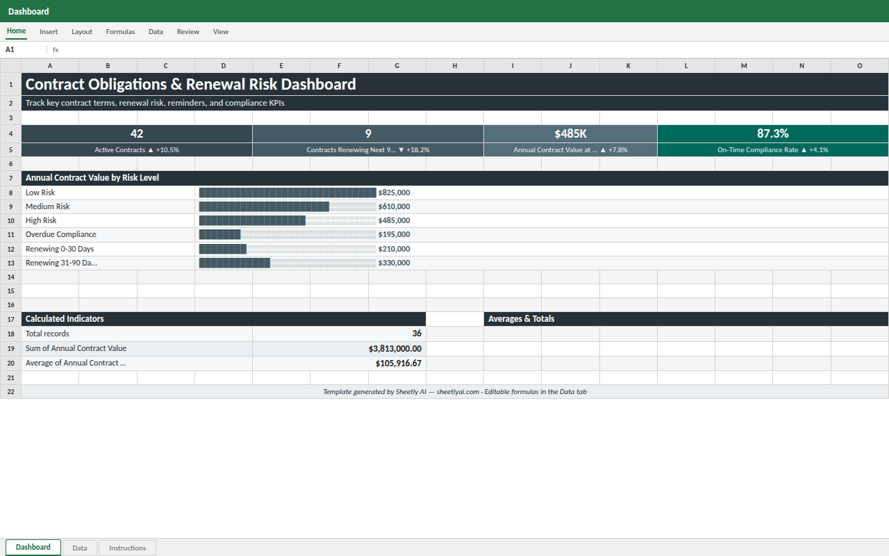
Task: Select column D header
Action: tap(224, 65)
